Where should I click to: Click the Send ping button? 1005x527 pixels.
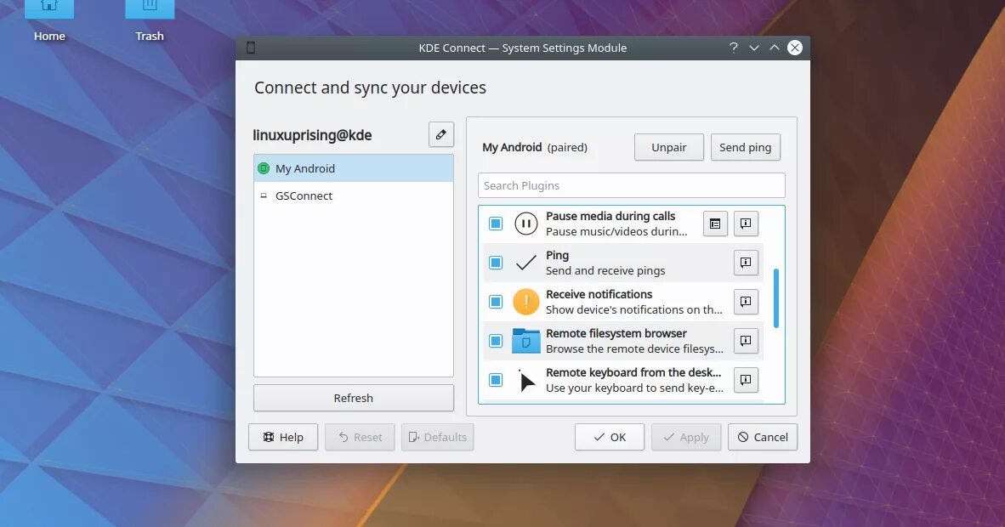click(746, 147)
